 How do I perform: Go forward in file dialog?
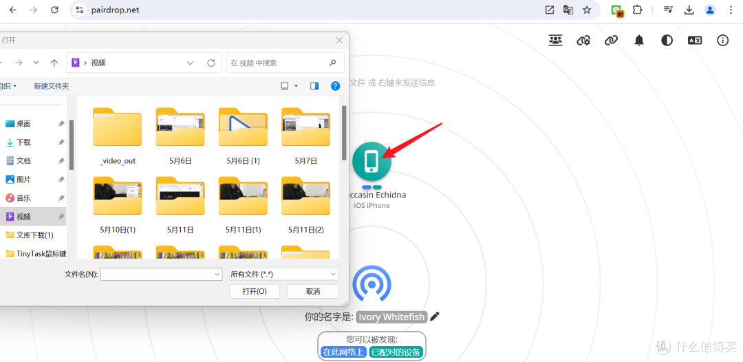coord(19,63)
